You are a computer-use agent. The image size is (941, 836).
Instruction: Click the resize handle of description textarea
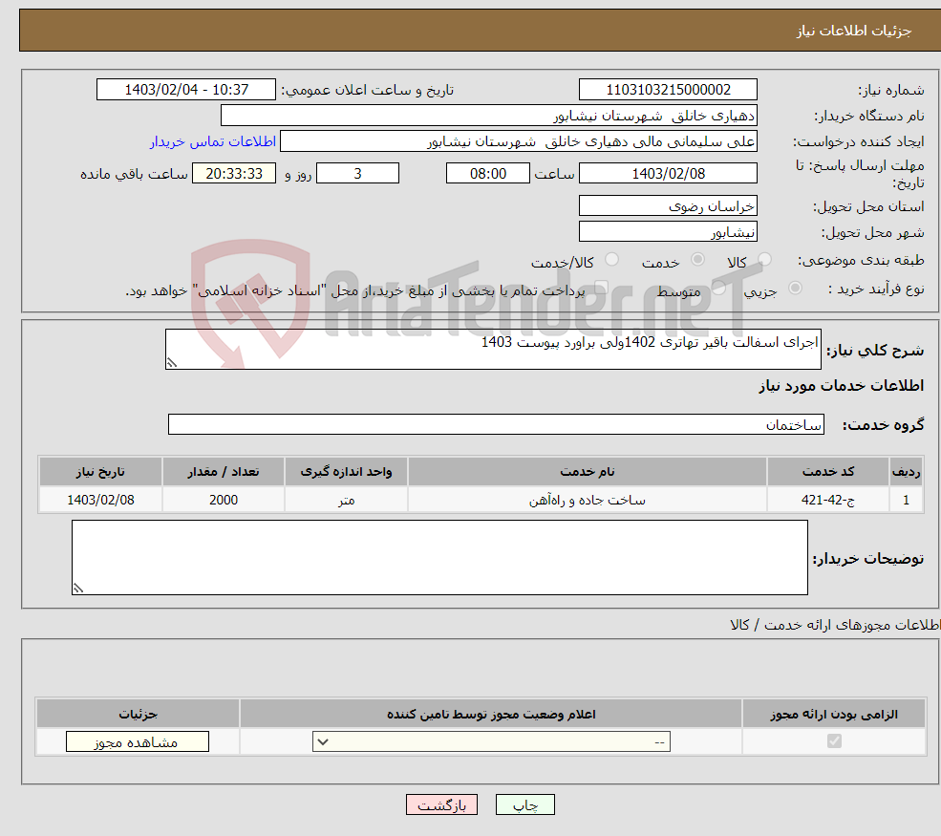pyautogui.click(x=172, y=362)
